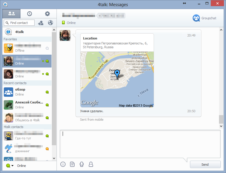Click the chat area scrollbar down arrow
Image resolution: width=226 pixels, height=173 pixels.
coord(221,126)
